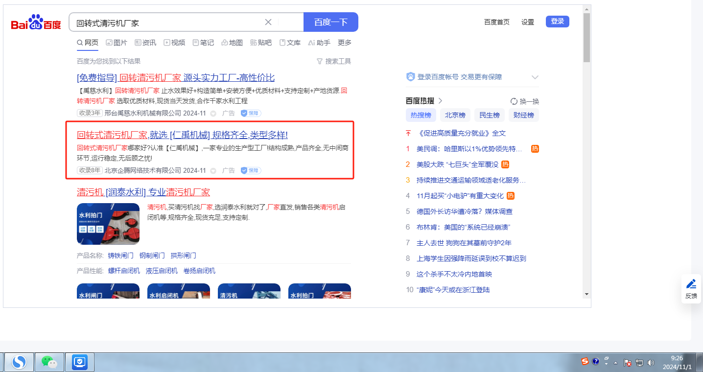Switch to the 视频 tab
Viewport: 703px width, 372px height.
coord(174,43)
